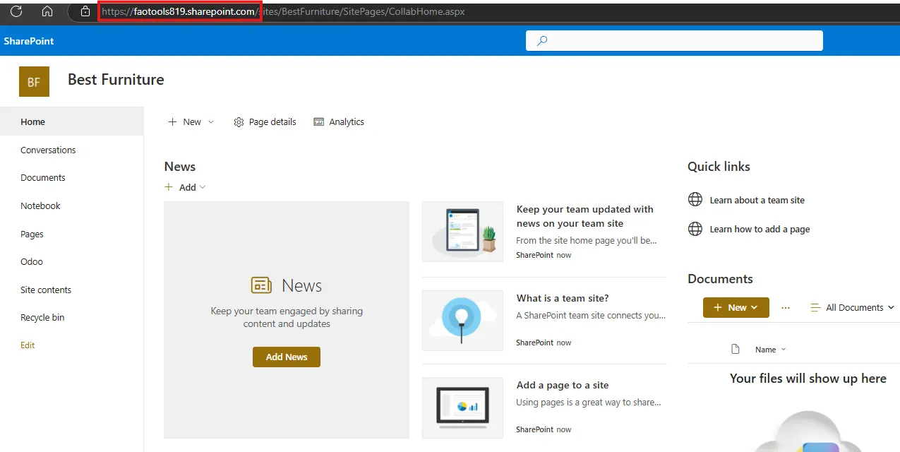This screenshot has height=452, width=900.
Task: Open 'What is a team site?' article
Action: 563,298
